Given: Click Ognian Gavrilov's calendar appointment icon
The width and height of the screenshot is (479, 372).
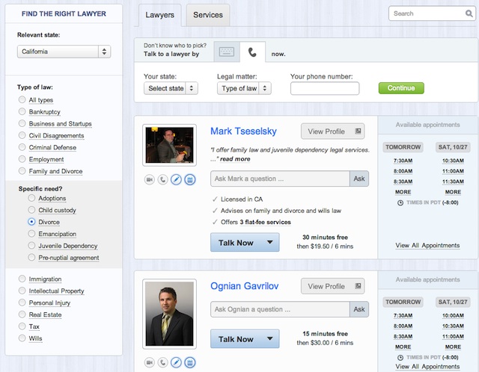Looking at the screenshot, I should 189,362.
